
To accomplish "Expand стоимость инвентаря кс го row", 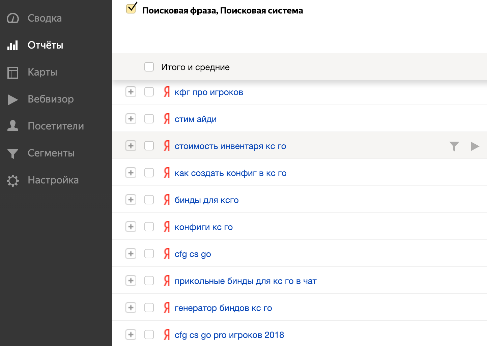I will pos(131,146).
